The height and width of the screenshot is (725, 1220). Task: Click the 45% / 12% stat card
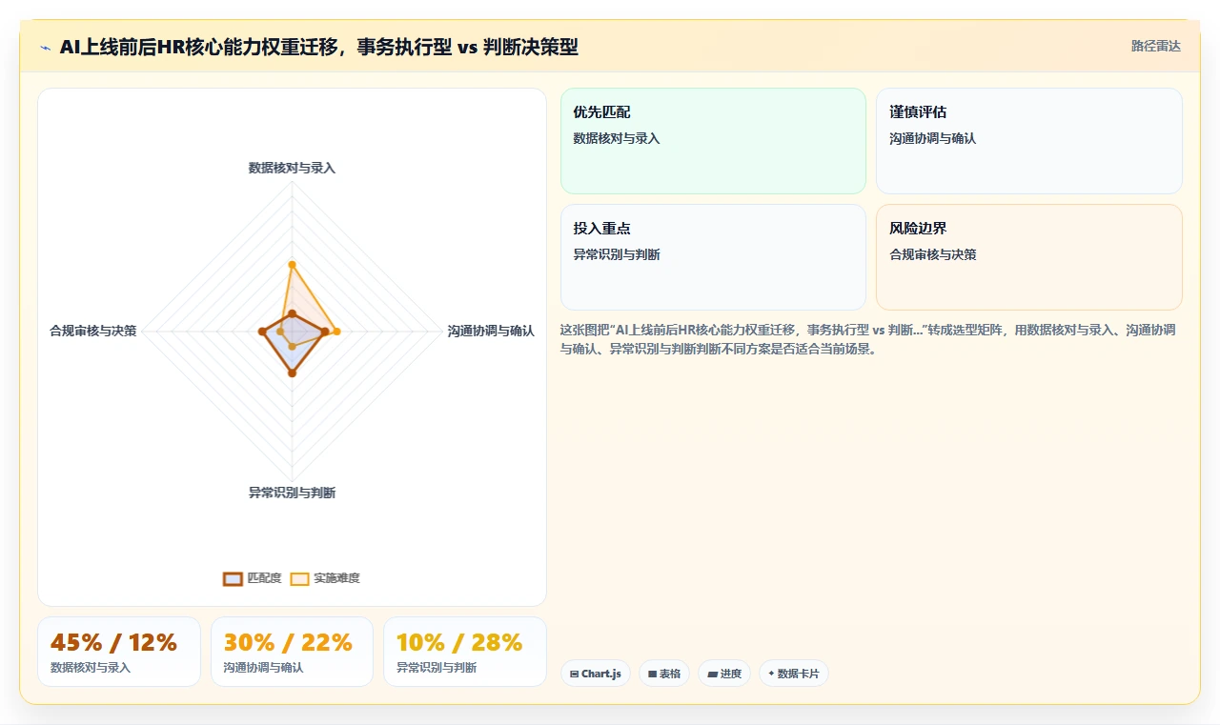pyautogui.click(x=119, y=652)
